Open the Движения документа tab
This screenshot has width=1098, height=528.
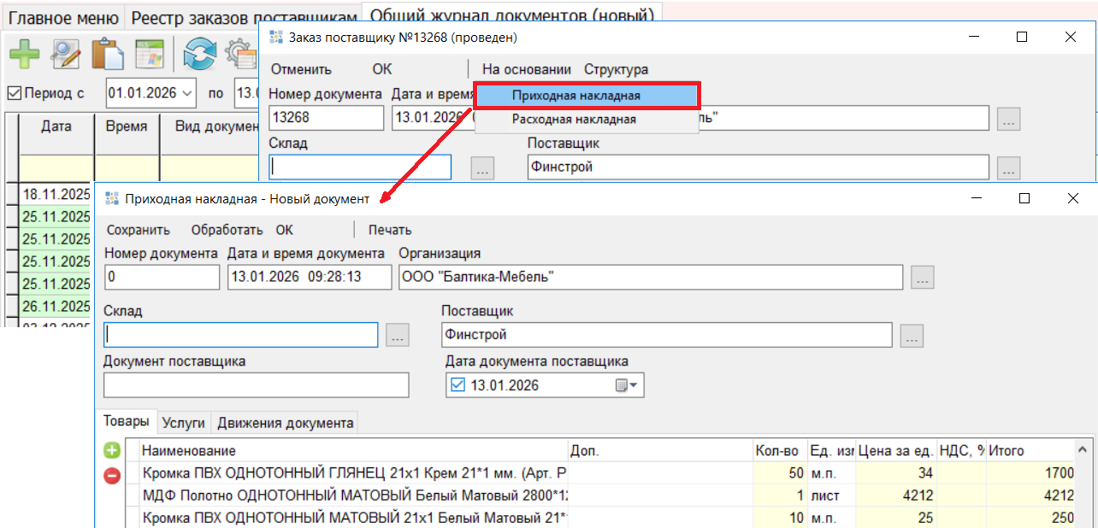[285, 422]
